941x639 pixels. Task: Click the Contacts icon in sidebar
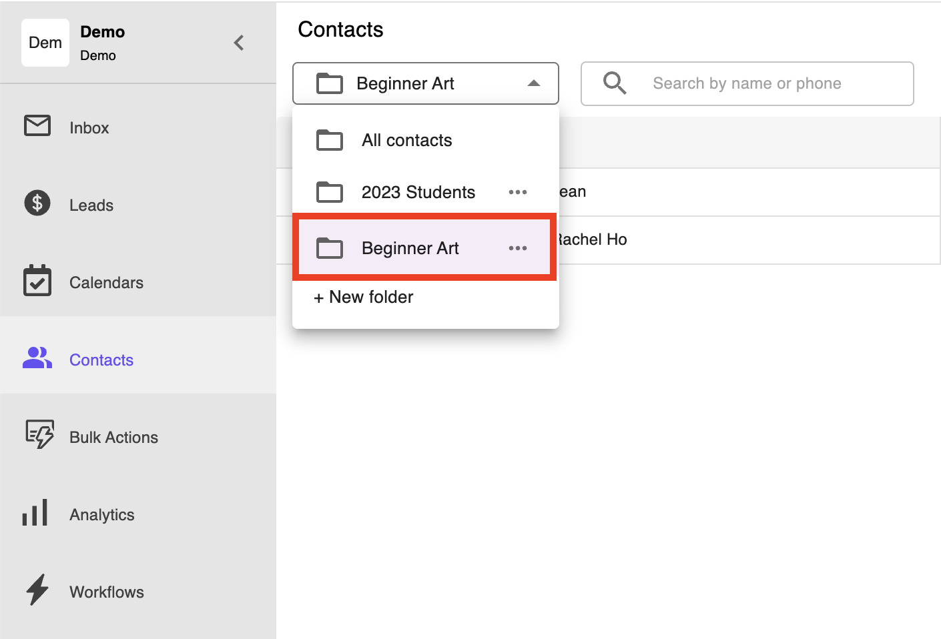[37, 359]
